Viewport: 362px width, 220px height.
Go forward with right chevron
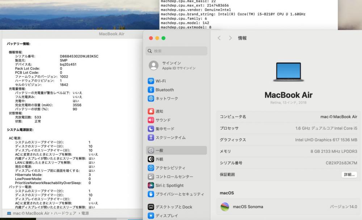[230, 38]
